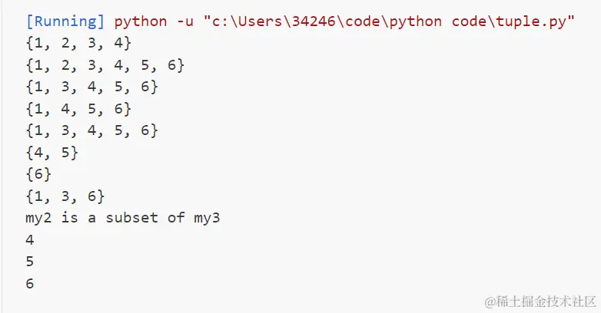Click the standalone output line "4"

(x=29, y=239)
